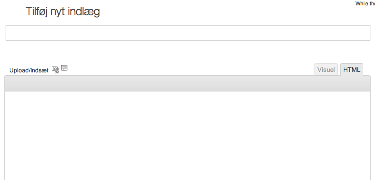The image size is (375, 180).
Task: Click the quicktags bar below the tabs
Action: point(187,84)
